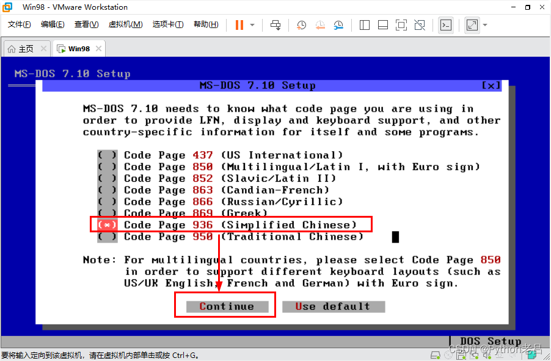Open the snapshot manager

pos(338,25)
